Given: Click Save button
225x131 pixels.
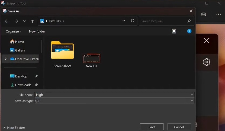Looking at the screenshot, I should [152, 127].
